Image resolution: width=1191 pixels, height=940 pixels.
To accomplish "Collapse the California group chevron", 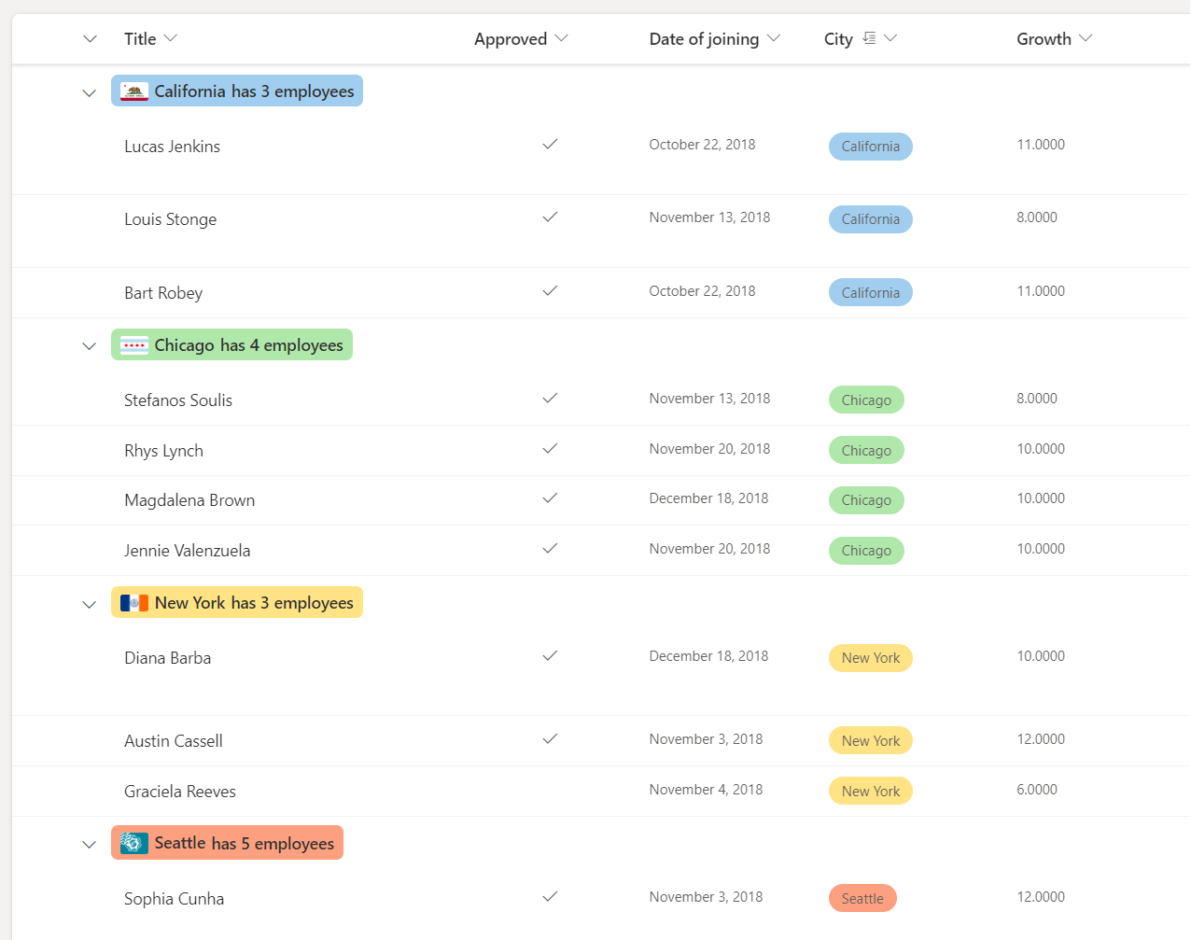I will coord(89,92).
